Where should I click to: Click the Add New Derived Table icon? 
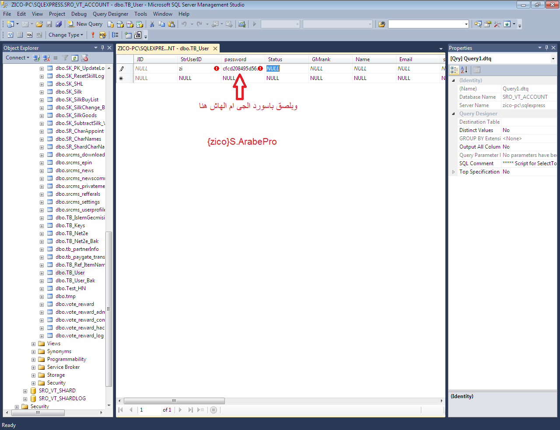138,35
